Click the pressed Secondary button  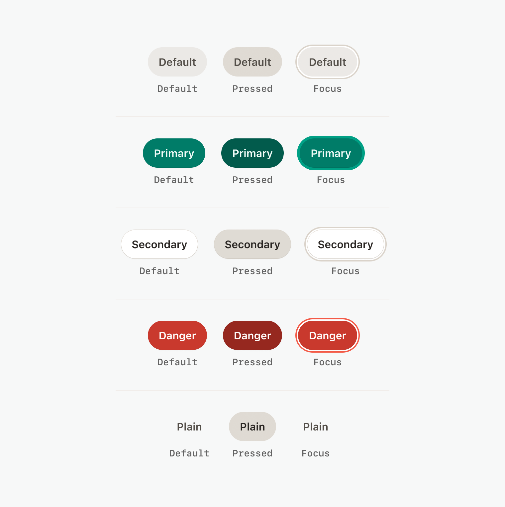(252, 244)
